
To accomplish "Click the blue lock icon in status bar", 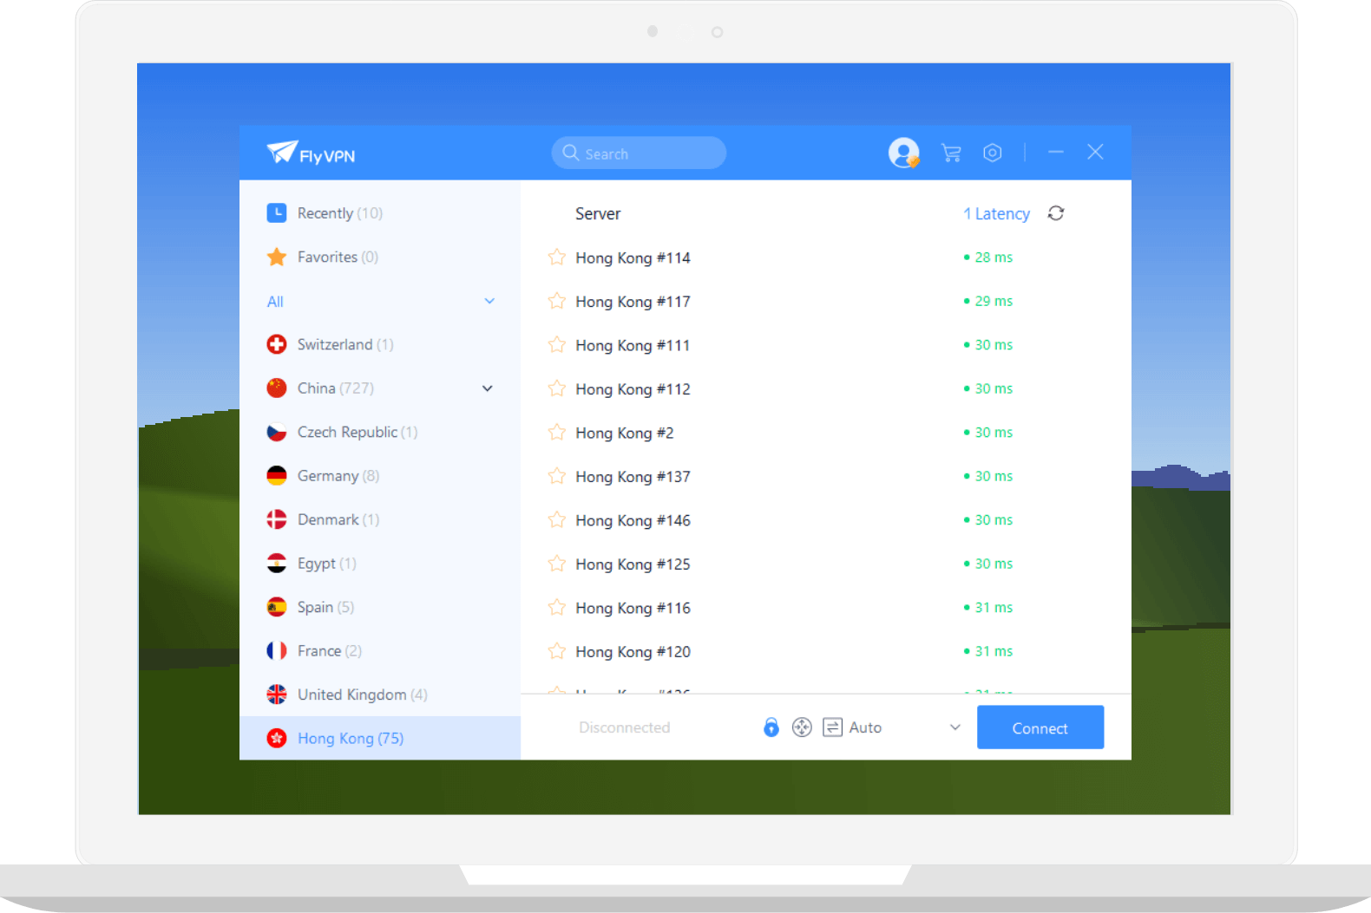I will (771, 727).
